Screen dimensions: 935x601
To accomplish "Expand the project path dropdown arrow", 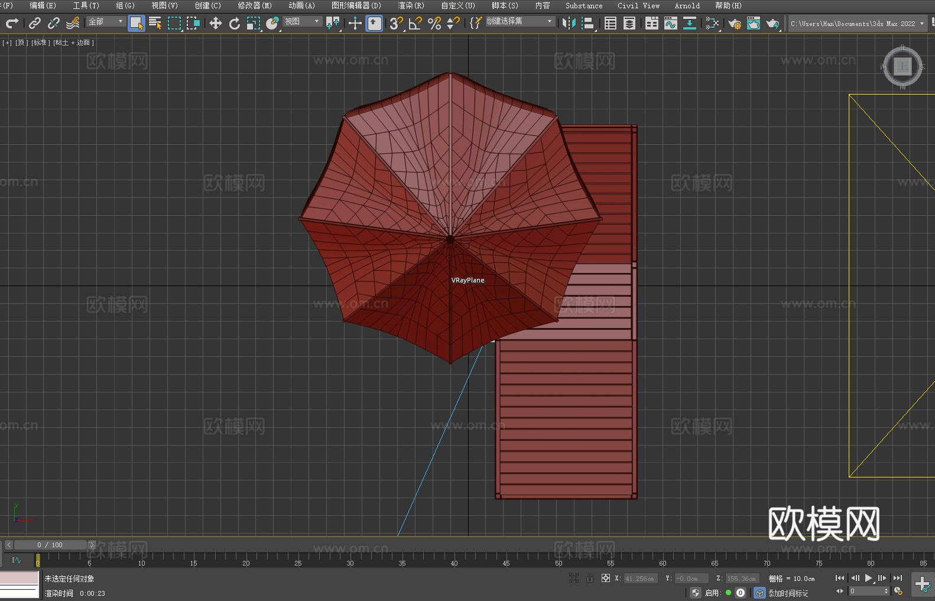I will click(x=921, y=24).
